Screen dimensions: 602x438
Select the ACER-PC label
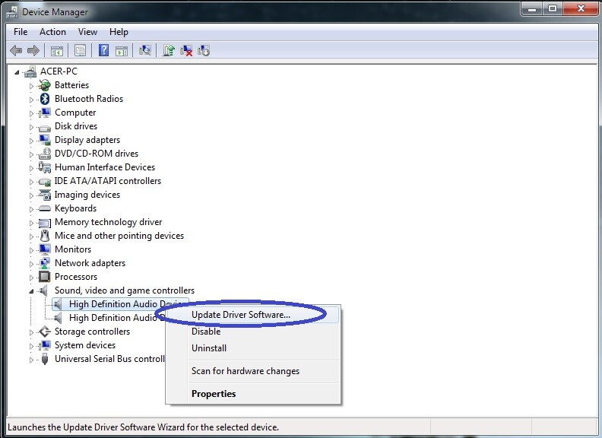pyautogui.click(x=59, y=71)
